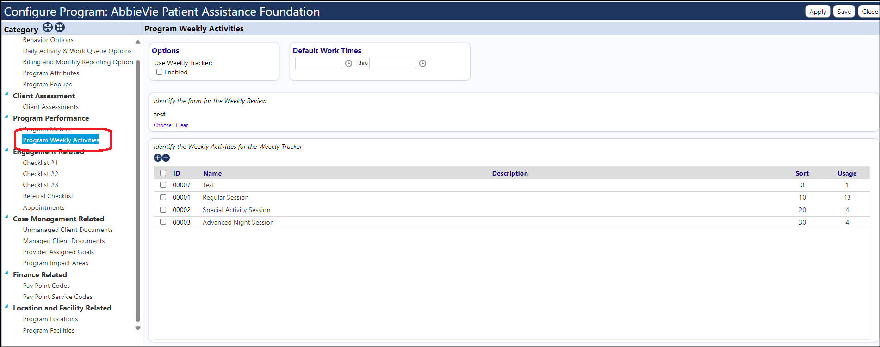
Task: Collapse the Location and Facility Related group arrow
Action: click(x=6, y=306)
